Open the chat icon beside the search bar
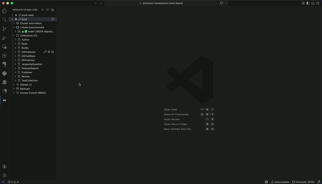 222,3
